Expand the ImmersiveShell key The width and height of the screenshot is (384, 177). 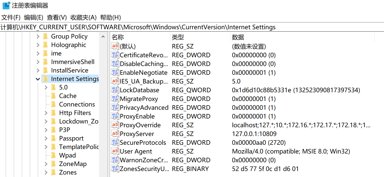(38, 62)
